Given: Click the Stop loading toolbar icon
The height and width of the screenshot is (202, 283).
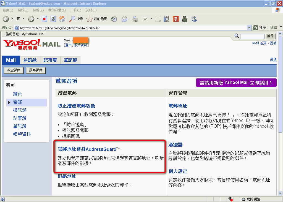Looking at the screenshot, I should (44, 19).
